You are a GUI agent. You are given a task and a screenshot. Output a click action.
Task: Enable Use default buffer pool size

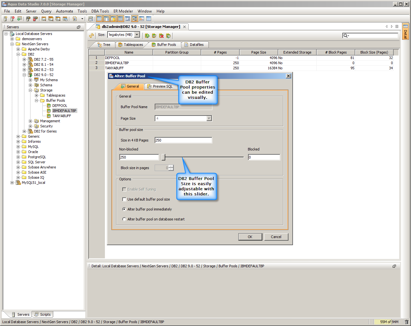pyautogui.click(x=124, y=199)
